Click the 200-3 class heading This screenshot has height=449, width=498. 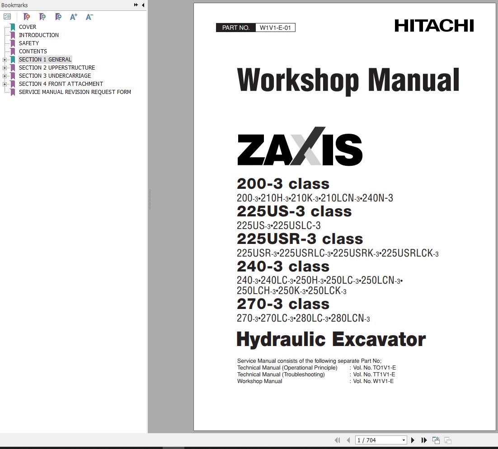click(x=283, y=184)
